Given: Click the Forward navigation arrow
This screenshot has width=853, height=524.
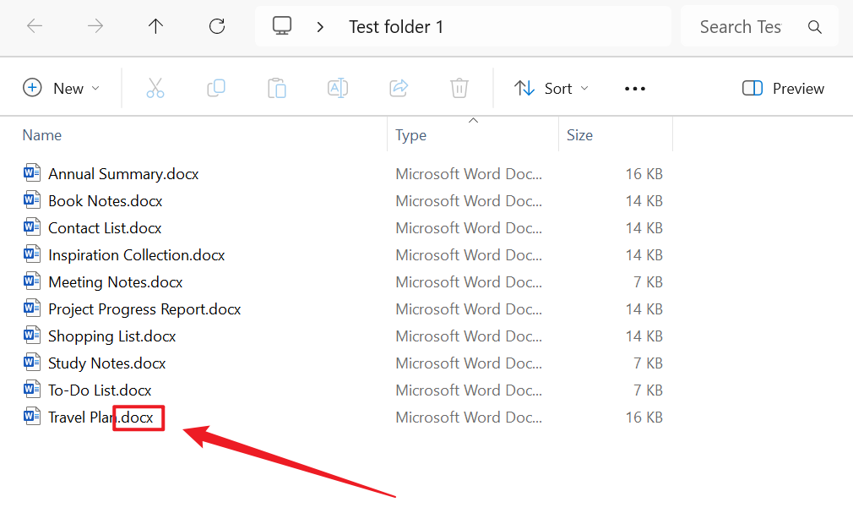Looking at the screenshot, I should click(x=95, y=26).
